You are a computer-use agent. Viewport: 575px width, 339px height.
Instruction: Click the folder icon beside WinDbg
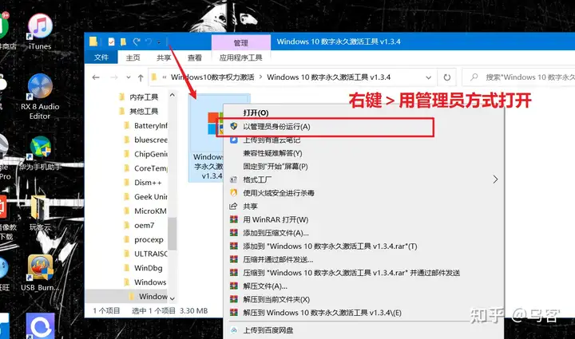(127, 268)
